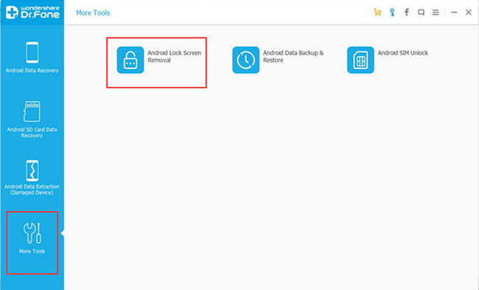Open the Backup & Restore clock icon

click(x=245, y=60)
